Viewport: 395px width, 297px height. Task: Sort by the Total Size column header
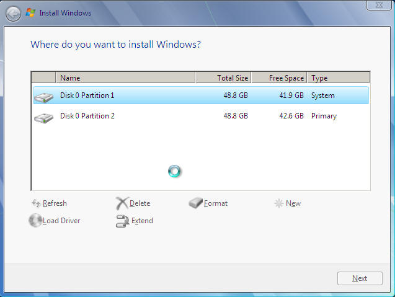[223, 78]
